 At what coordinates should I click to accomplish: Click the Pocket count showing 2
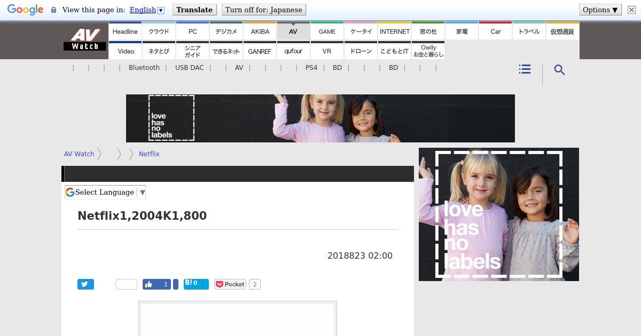click(255, 284)
